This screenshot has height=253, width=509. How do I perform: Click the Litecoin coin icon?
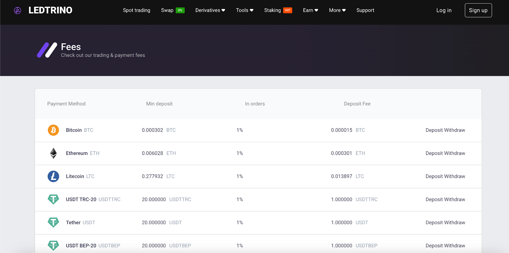(53, 176)
